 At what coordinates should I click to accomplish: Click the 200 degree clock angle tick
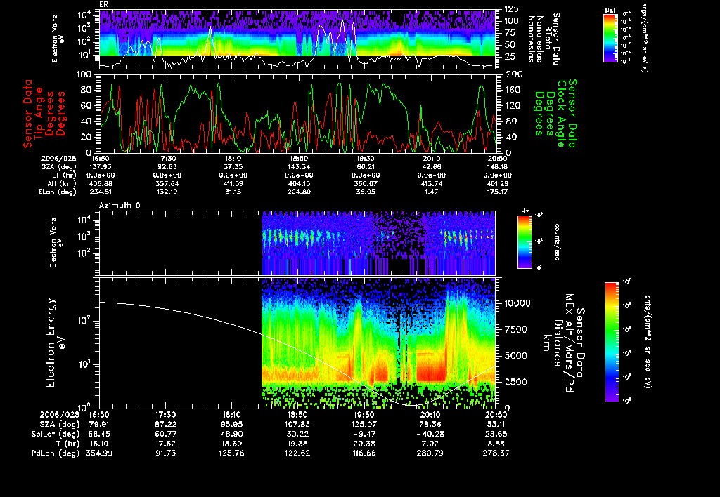[513, 74]
